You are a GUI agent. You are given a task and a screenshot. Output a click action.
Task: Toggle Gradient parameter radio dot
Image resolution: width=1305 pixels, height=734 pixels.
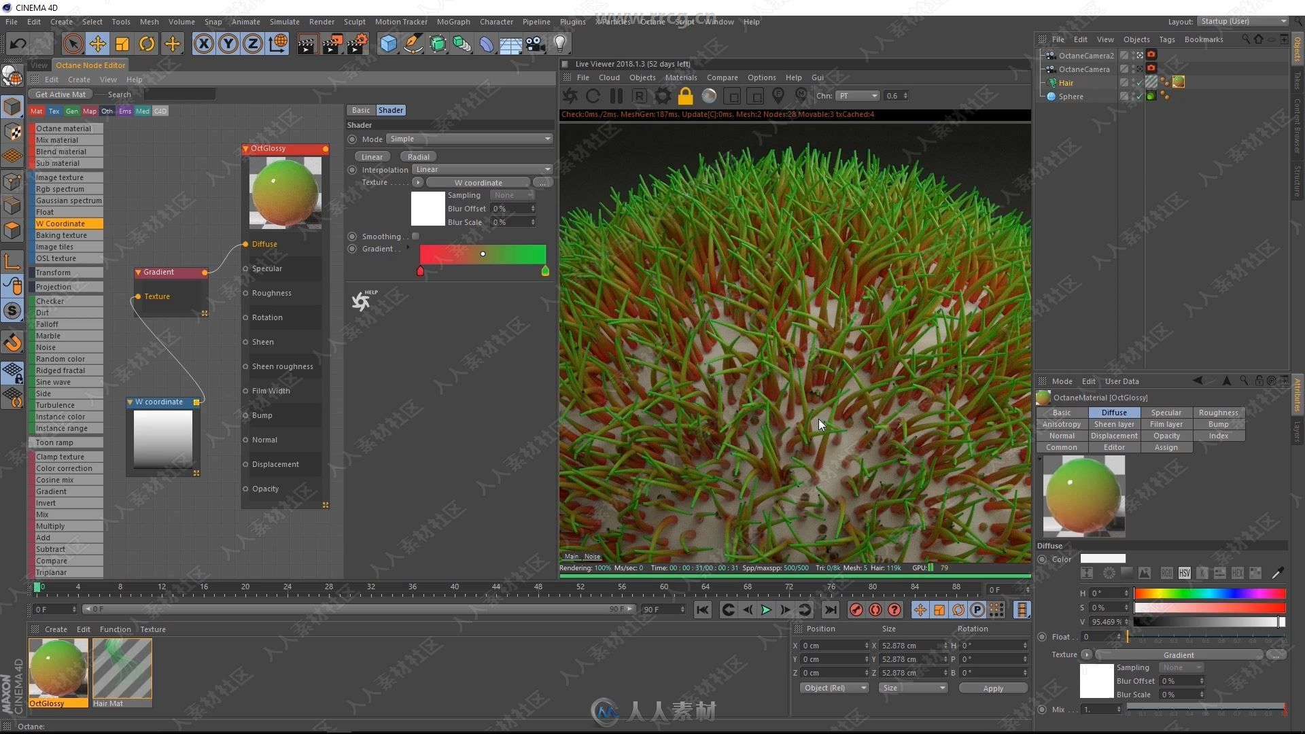point(352,249)
